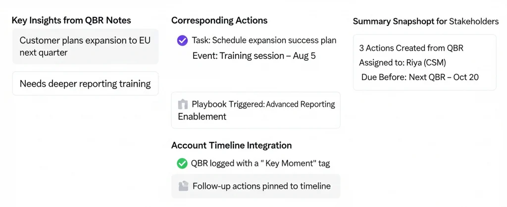507x207 pixels.
Task: Click the Account Timeline Integration heading
Action: tap(231, 145)
